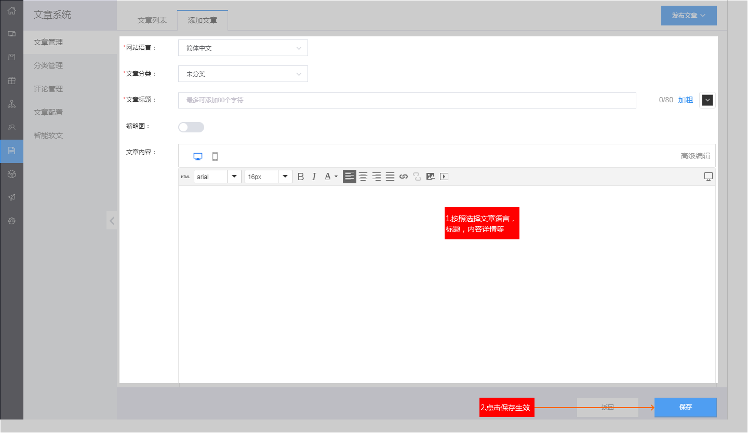Switch to mobile preview icon
748x433 pixels.
[215, 156]
